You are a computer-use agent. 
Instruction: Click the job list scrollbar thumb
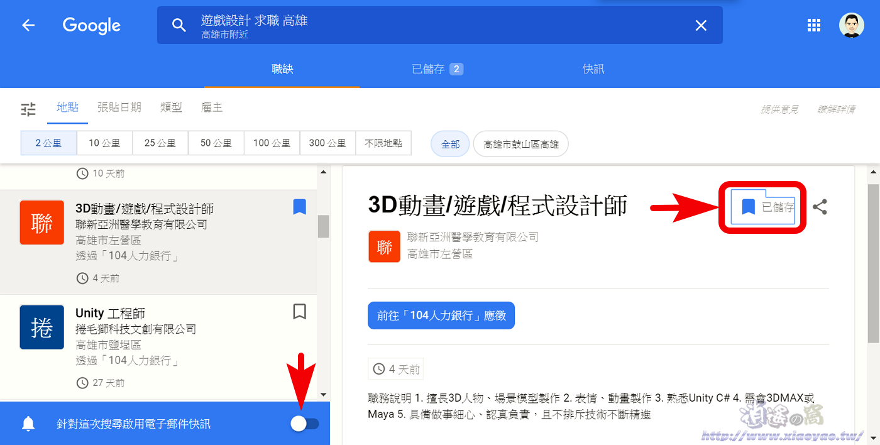[324, 226]
